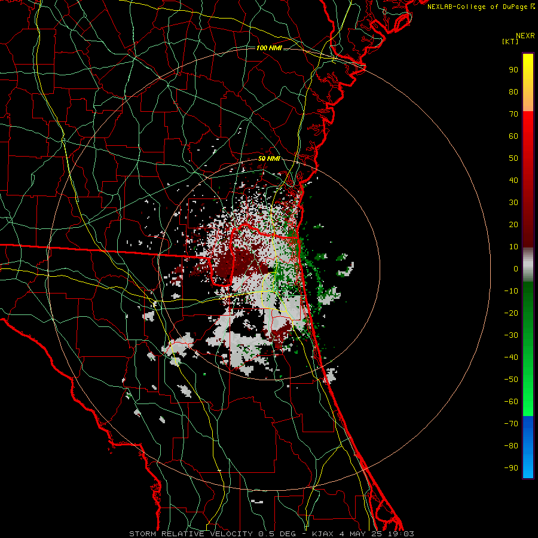Screen dimensions: 538x538
Task: Click the 80 value on velocity scale
Action: [513, 91]
